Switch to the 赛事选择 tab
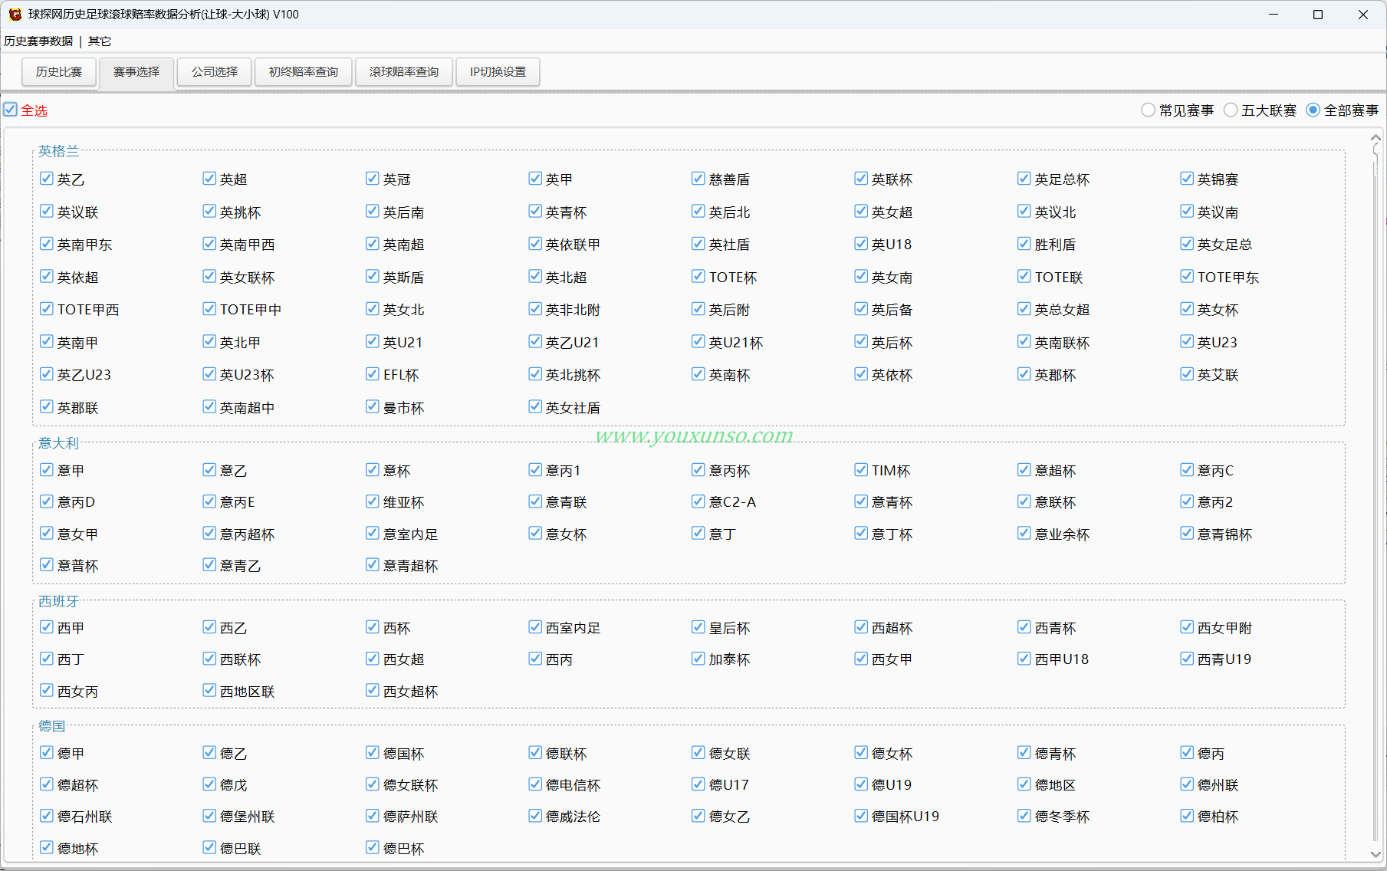 point(136,72)
